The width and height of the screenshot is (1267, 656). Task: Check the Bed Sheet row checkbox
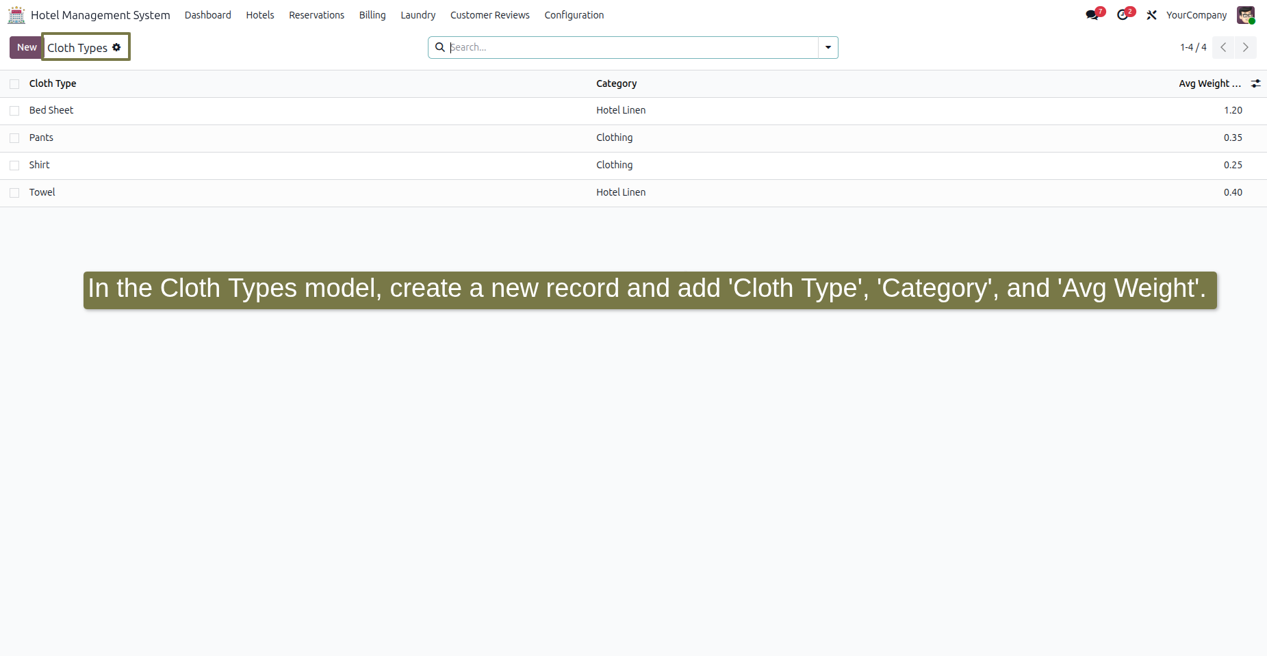14,111
